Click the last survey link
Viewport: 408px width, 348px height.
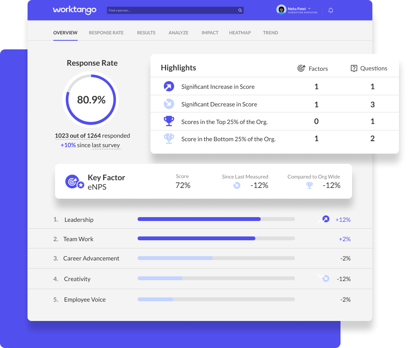point(106,145)
